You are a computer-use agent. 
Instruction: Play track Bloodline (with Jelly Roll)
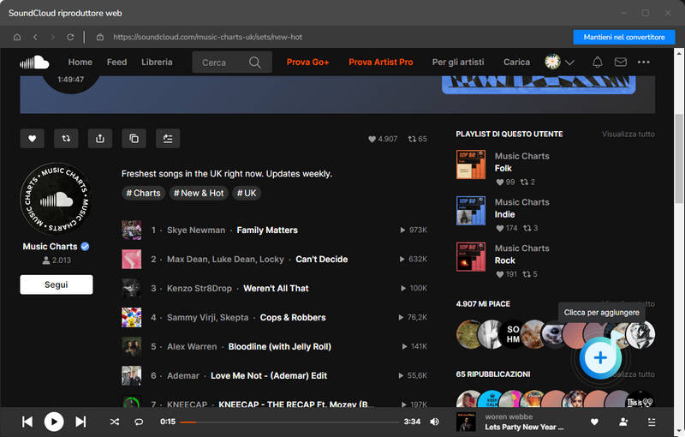[280, 346]
